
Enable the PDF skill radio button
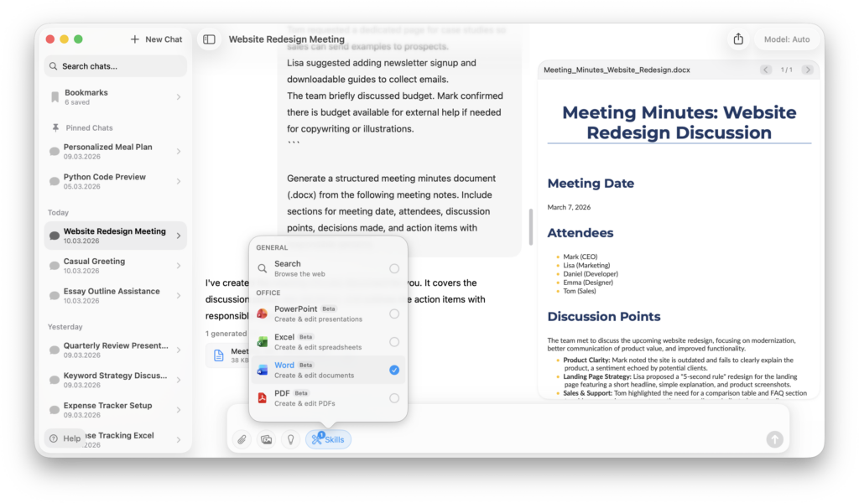pos(394,398)
